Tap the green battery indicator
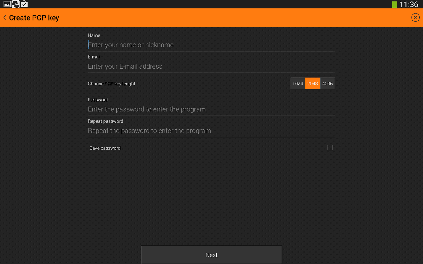423x264 pixels. (x=395, y=4)
